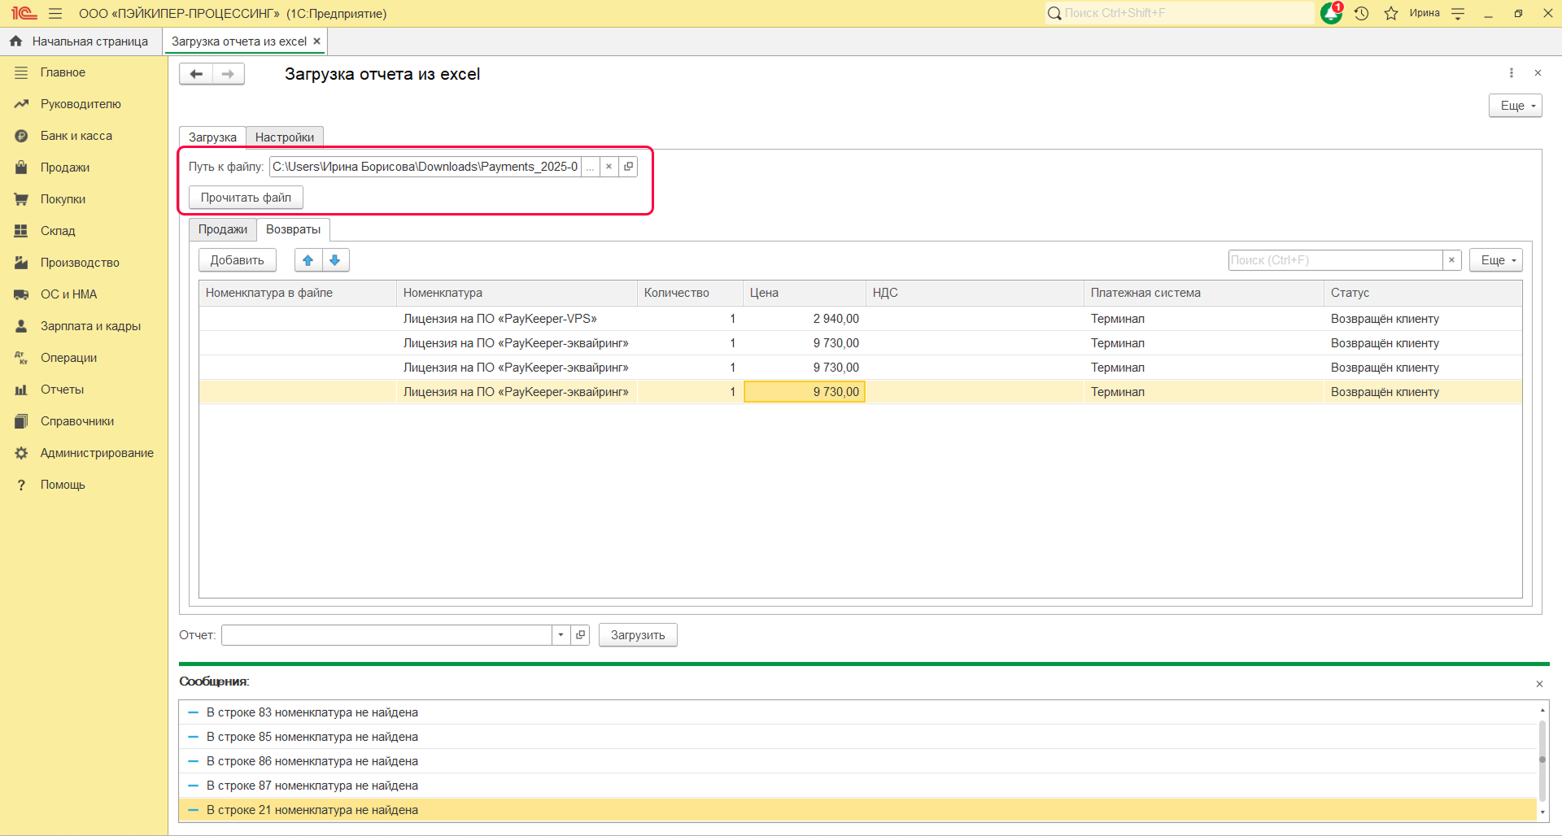Move the row up with the blue arrow

point(308,260)
